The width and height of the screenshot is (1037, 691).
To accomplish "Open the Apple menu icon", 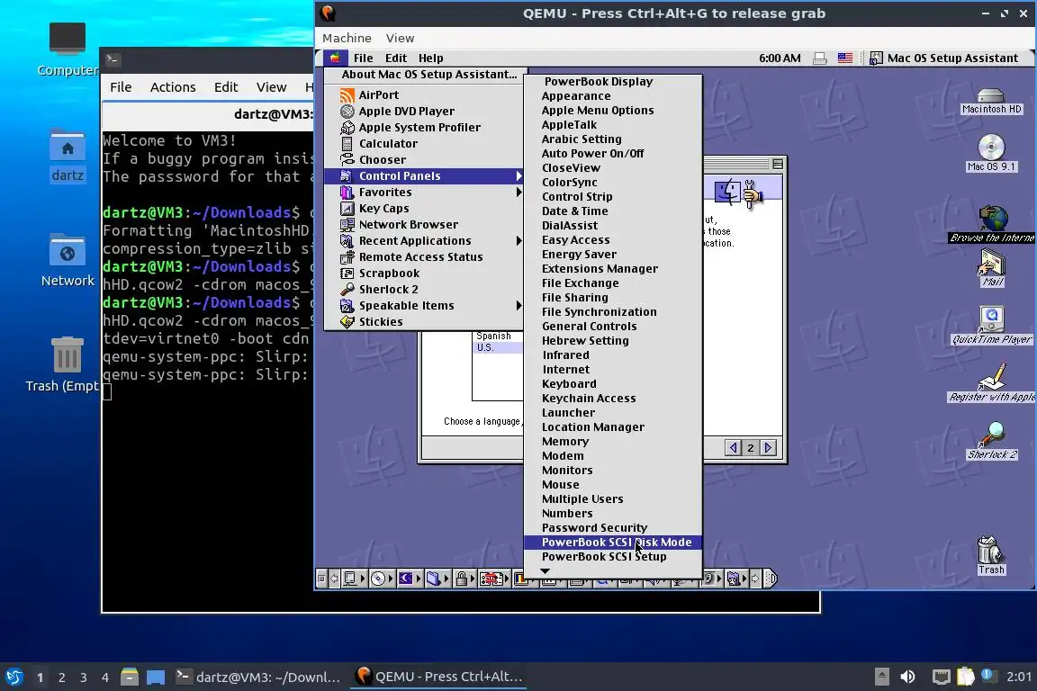I will click(x=335, y=58).
